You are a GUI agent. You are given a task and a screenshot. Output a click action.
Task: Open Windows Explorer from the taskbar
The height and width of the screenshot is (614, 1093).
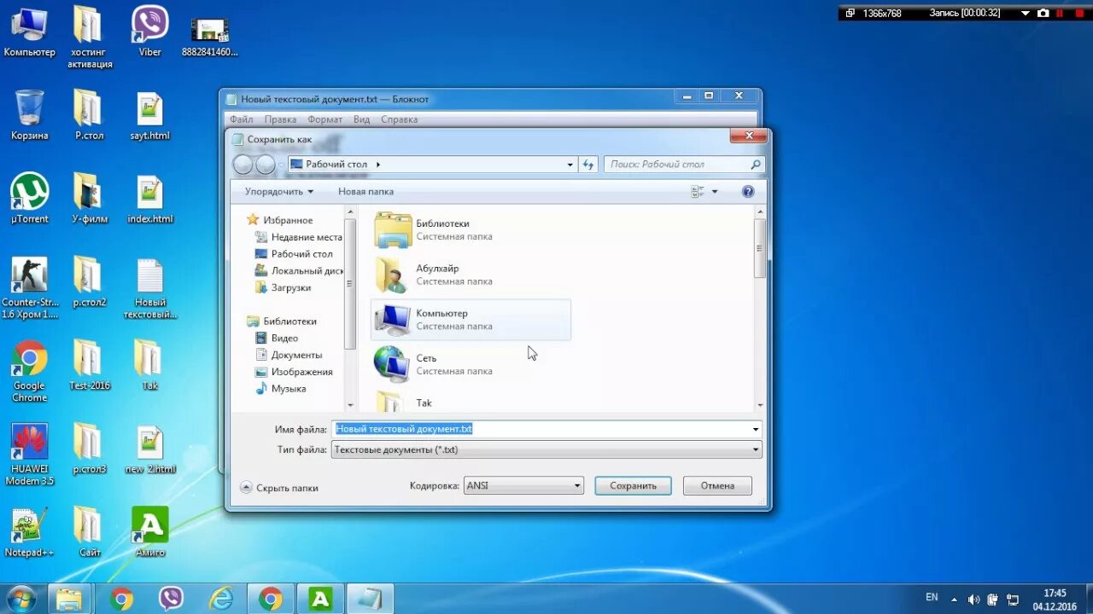click(71, 599)
